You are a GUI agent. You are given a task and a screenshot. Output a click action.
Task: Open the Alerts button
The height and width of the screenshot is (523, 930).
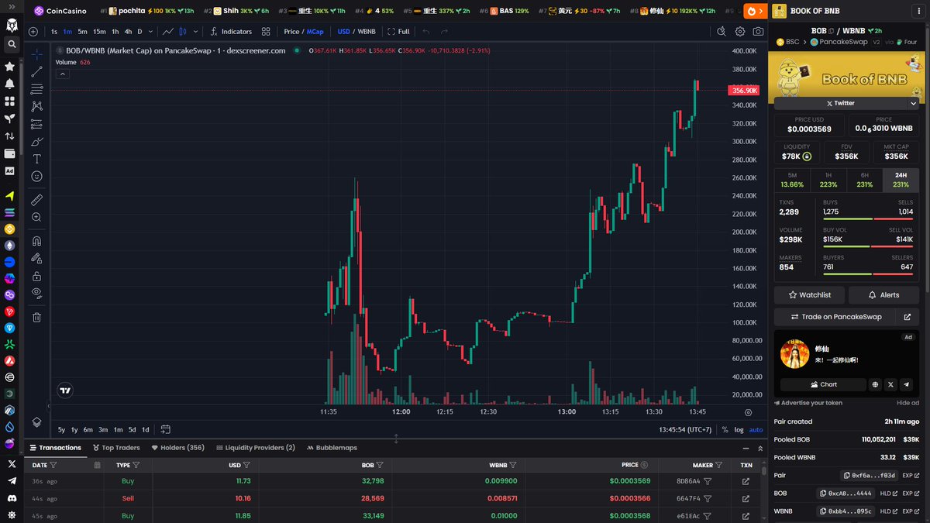(883, 295)
